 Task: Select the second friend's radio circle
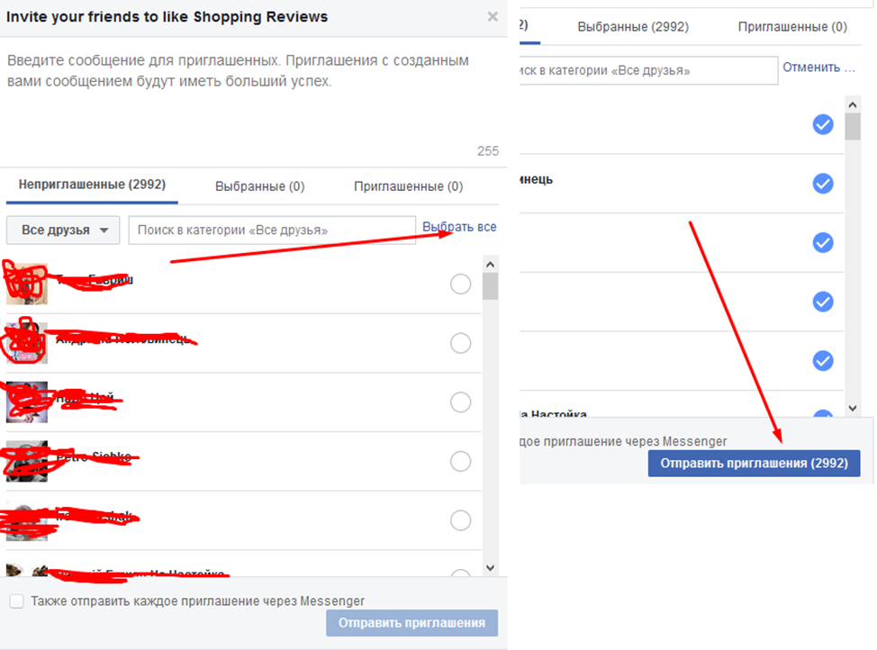460,343
